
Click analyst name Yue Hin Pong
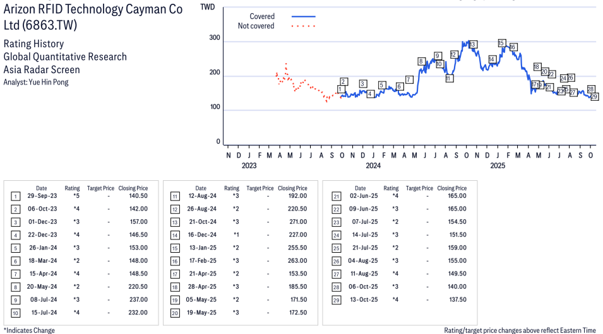coord(36,82)
